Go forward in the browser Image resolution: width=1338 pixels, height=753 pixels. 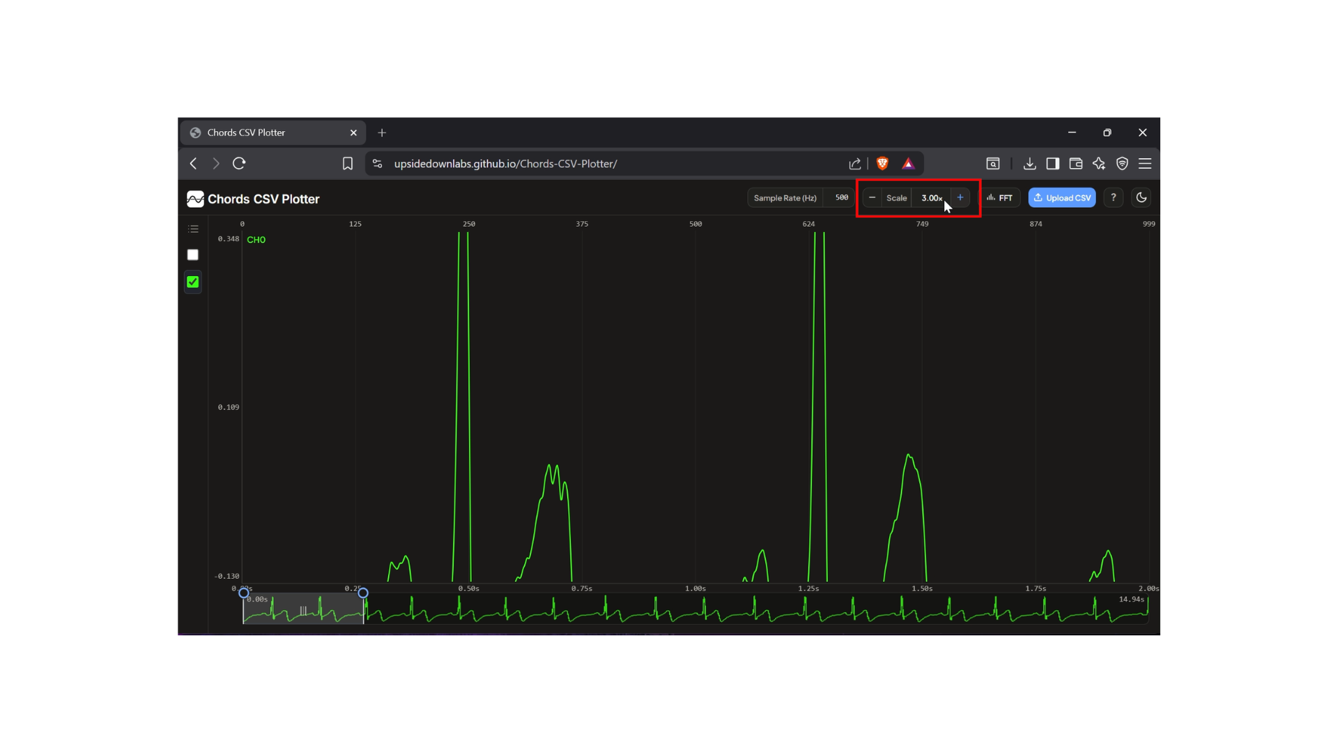click(216, 164)
